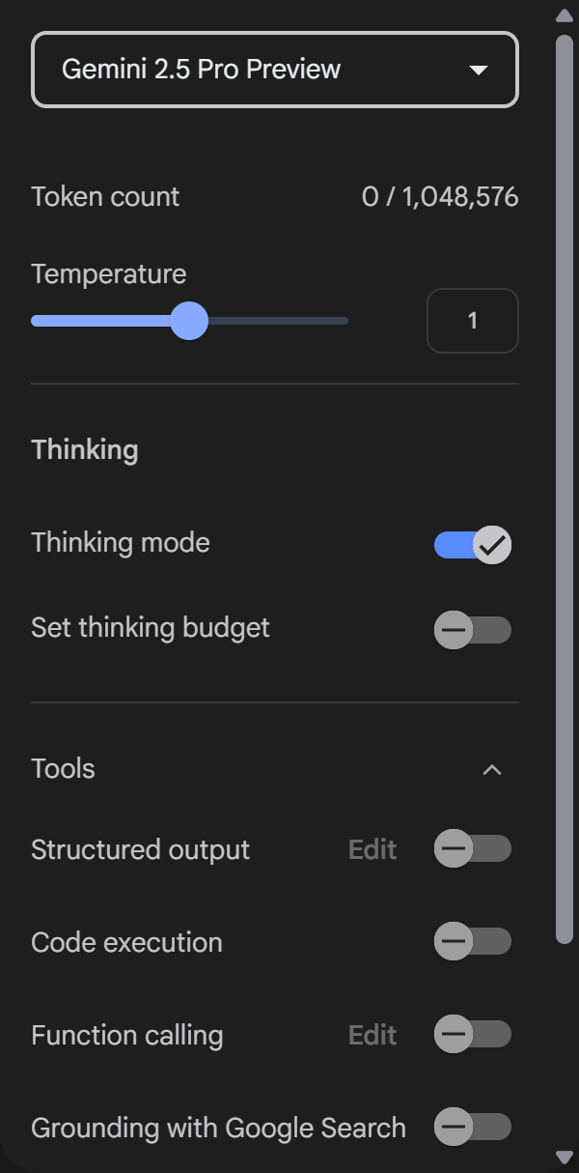Screen dimensions: 579x1173
Task: Turn on Structured output
Action: (473, 849)
